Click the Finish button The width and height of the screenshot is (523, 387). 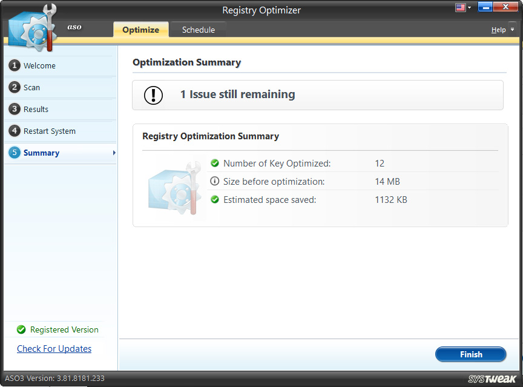coord(470,354)
